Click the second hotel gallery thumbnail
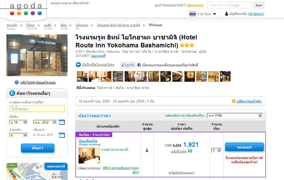 point(94,76)
